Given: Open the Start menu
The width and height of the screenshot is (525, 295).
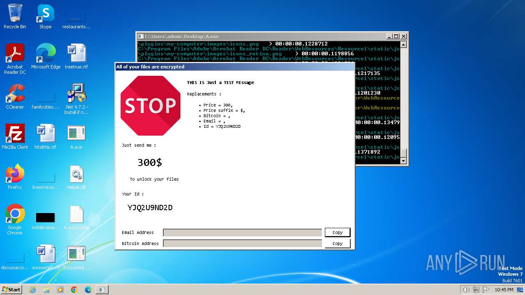Looking at the screenshot, I should (11, 290).
